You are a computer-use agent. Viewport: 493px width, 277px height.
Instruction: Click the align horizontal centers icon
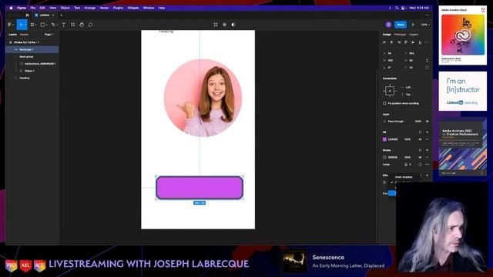[392, 42]
